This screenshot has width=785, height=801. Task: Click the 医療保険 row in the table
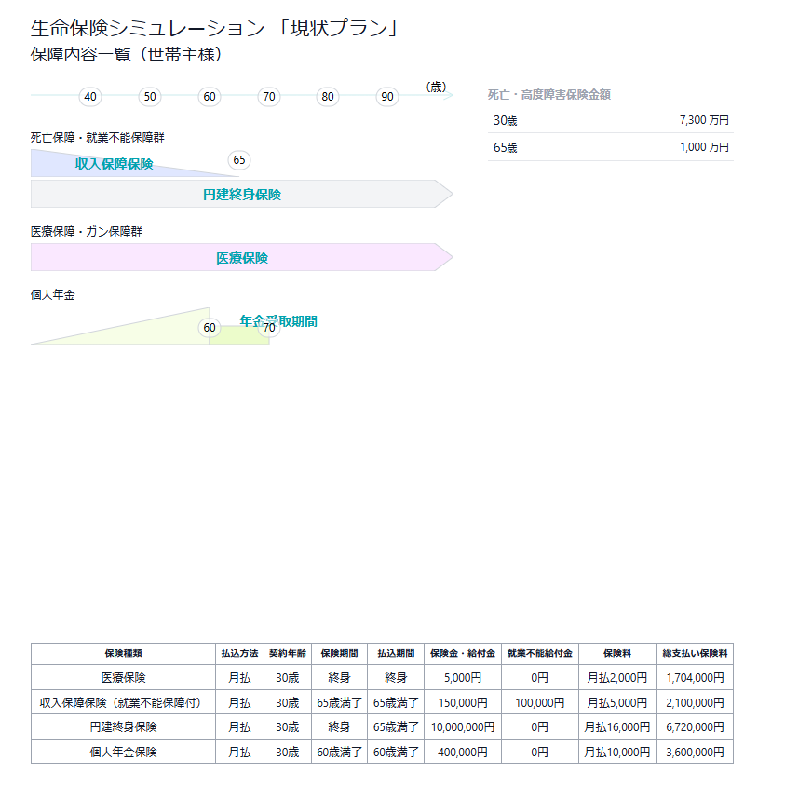point(124,677)
